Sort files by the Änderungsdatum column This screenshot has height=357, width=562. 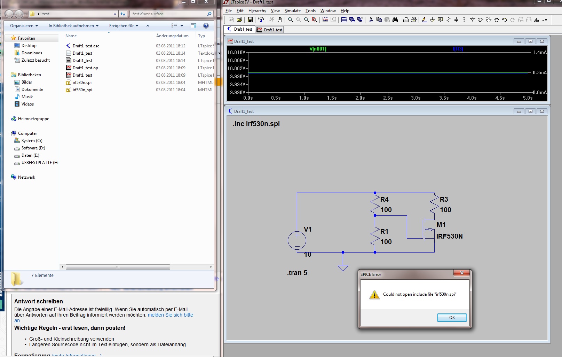(173, 36)
